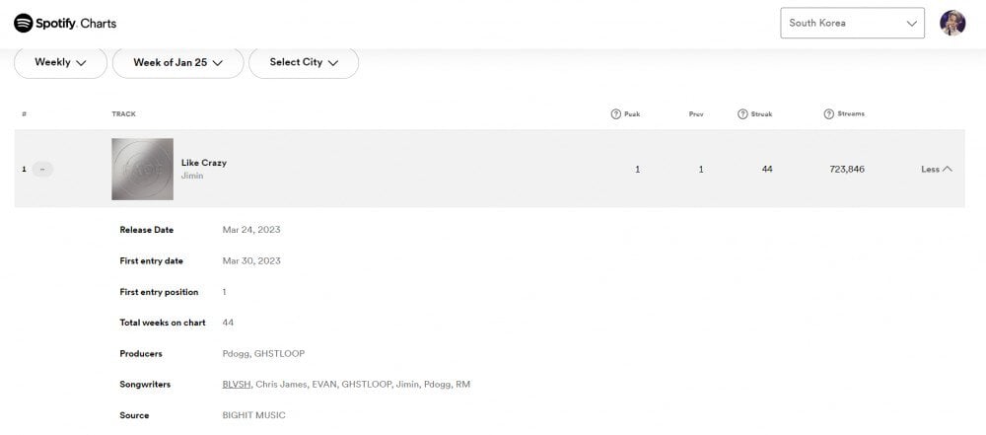Click the Peak column header
This screenshot has height=435, width=986.
point(632,114)
